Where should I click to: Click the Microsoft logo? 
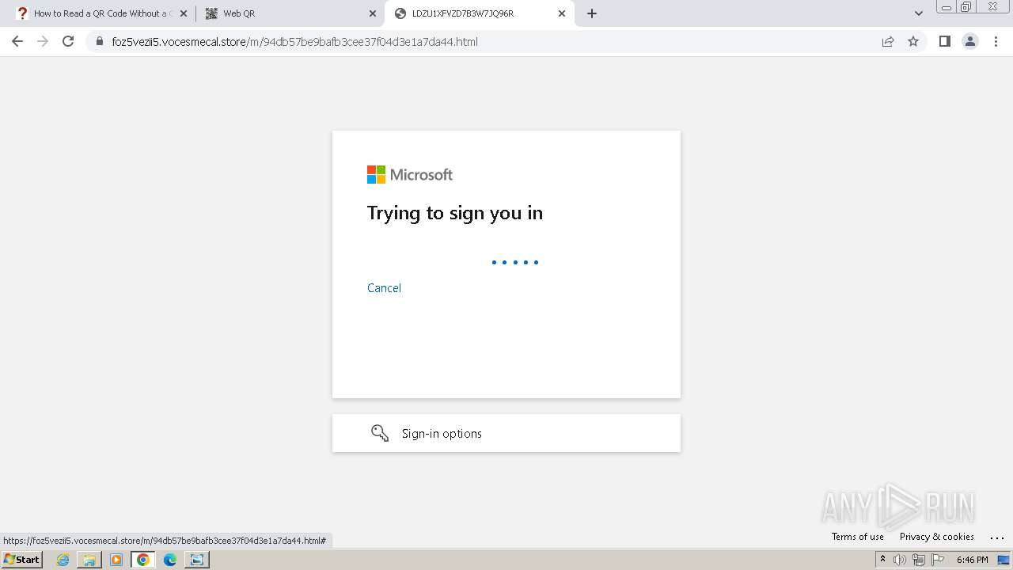pyautogui.click(x=410, y=174)
